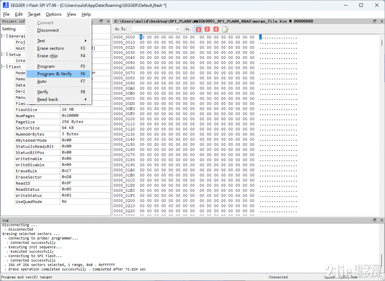Close the Project info panel

click(108, 21)
